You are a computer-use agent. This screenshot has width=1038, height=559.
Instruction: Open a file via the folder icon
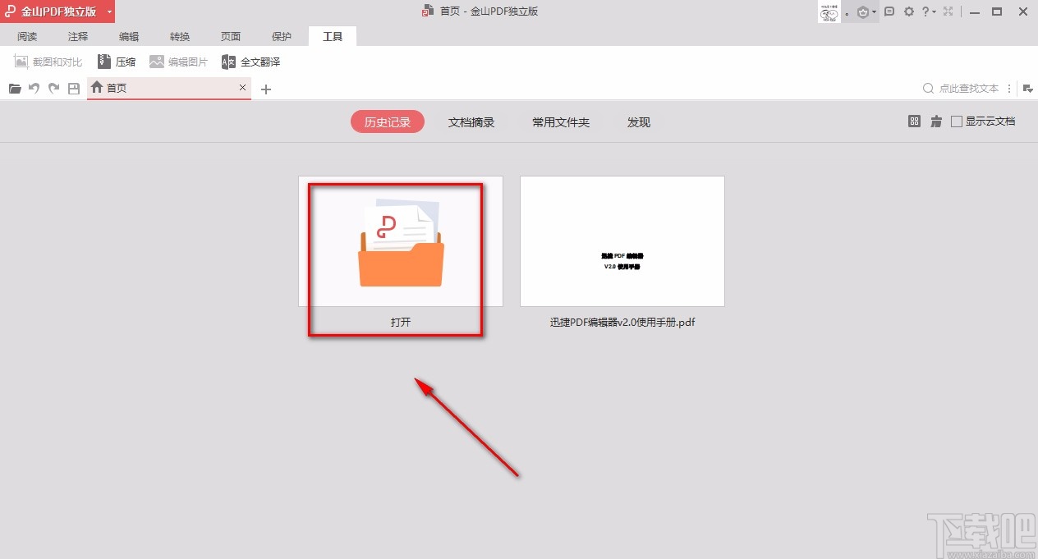[14, 88]
